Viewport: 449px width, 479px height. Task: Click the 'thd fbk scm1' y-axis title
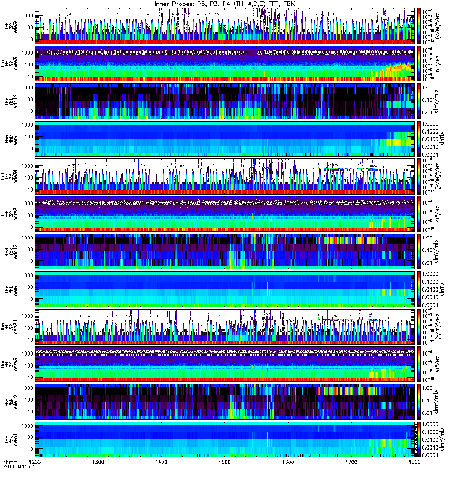click(x=11, y=289)
